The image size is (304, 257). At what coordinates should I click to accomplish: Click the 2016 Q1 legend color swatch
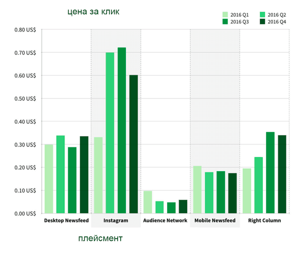tap(225, 15)
